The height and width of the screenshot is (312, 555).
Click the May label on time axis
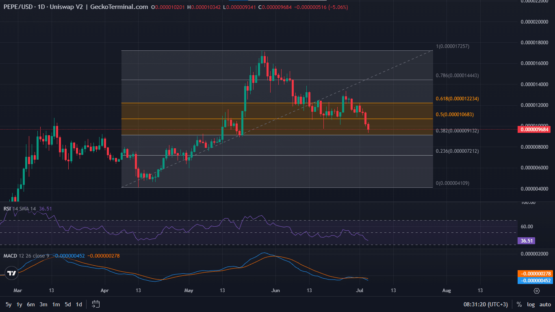pyautogui.click(x=189, y=290)
